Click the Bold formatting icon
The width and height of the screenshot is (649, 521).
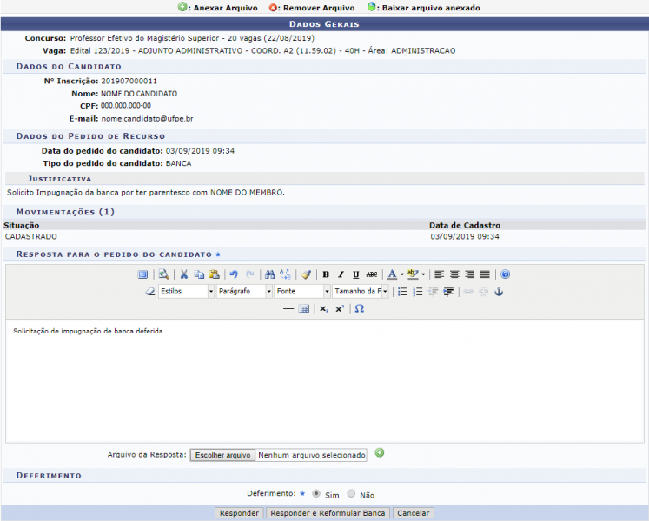tap(326, 274)
